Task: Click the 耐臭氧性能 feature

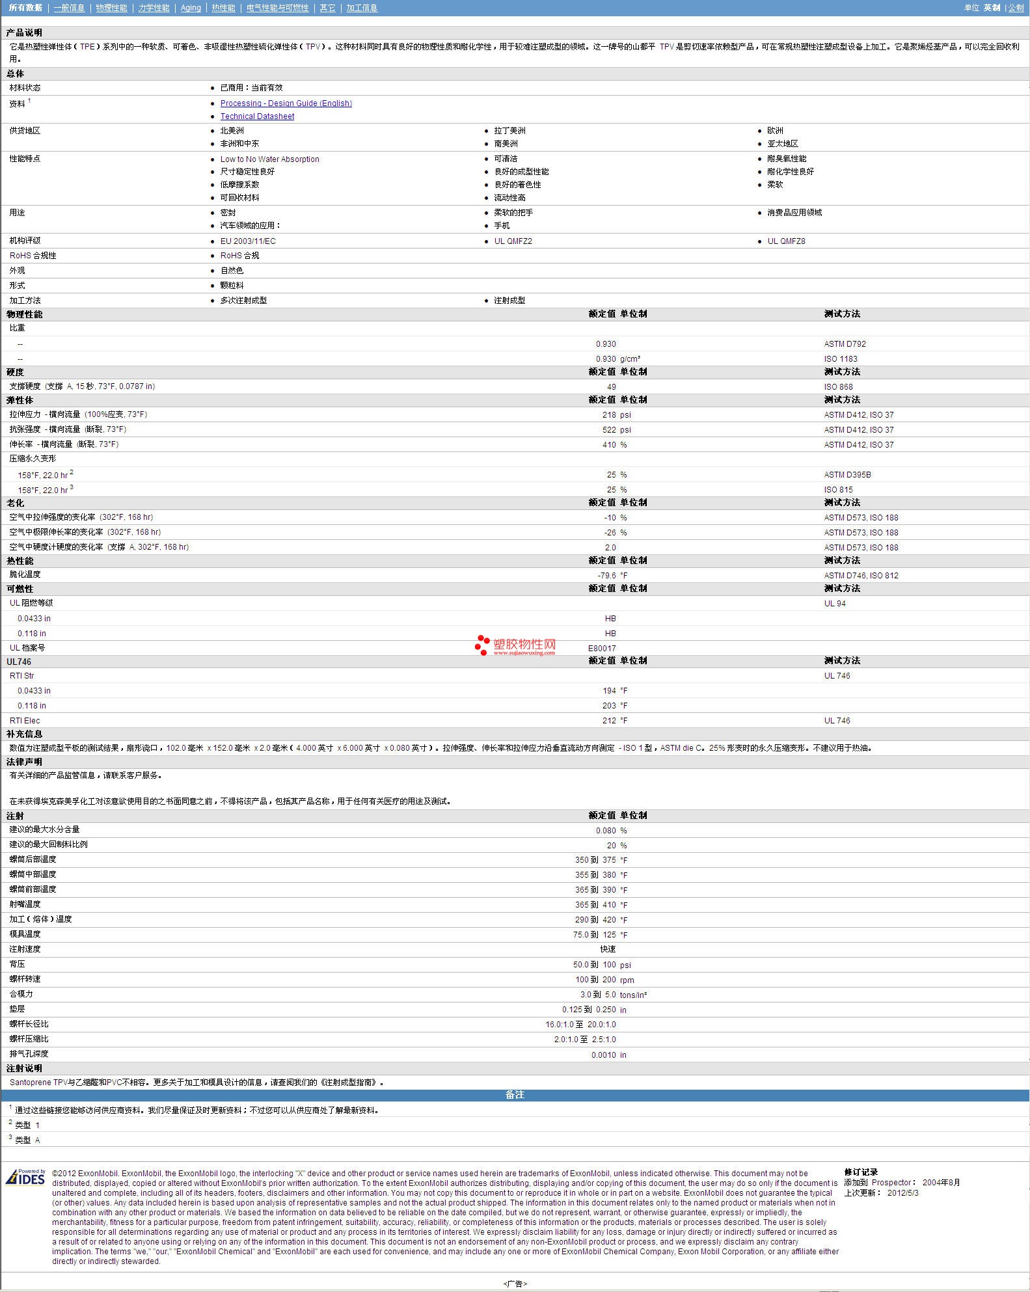Action: click(x=786, y=159)
